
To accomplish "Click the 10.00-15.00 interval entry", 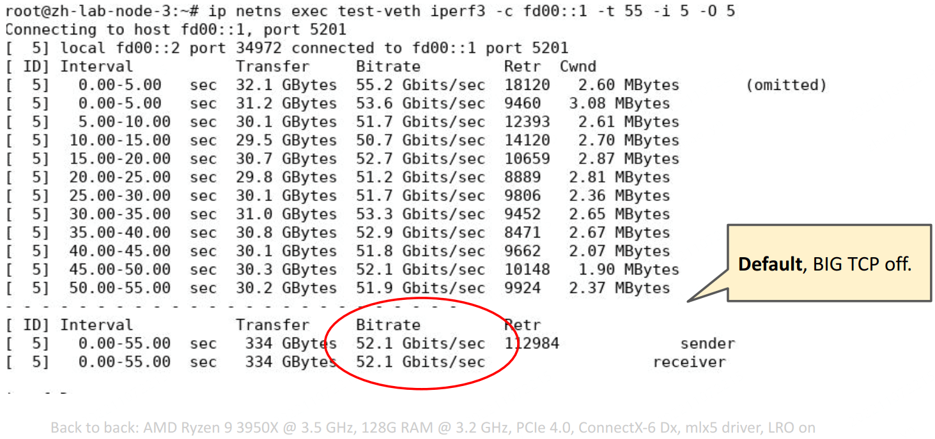I will (x=120, y=140).
